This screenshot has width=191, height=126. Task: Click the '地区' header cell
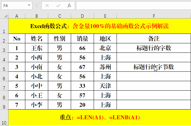click(105, 38)
